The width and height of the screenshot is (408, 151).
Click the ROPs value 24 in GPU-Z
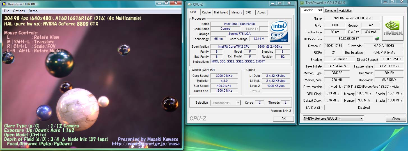click(x=333, y=52)
